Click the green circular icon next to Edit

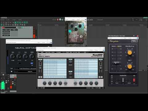22,27
